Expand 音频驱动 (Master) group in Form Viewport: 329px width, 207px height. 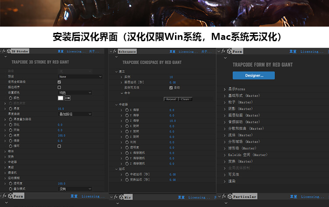click(225, 122)
